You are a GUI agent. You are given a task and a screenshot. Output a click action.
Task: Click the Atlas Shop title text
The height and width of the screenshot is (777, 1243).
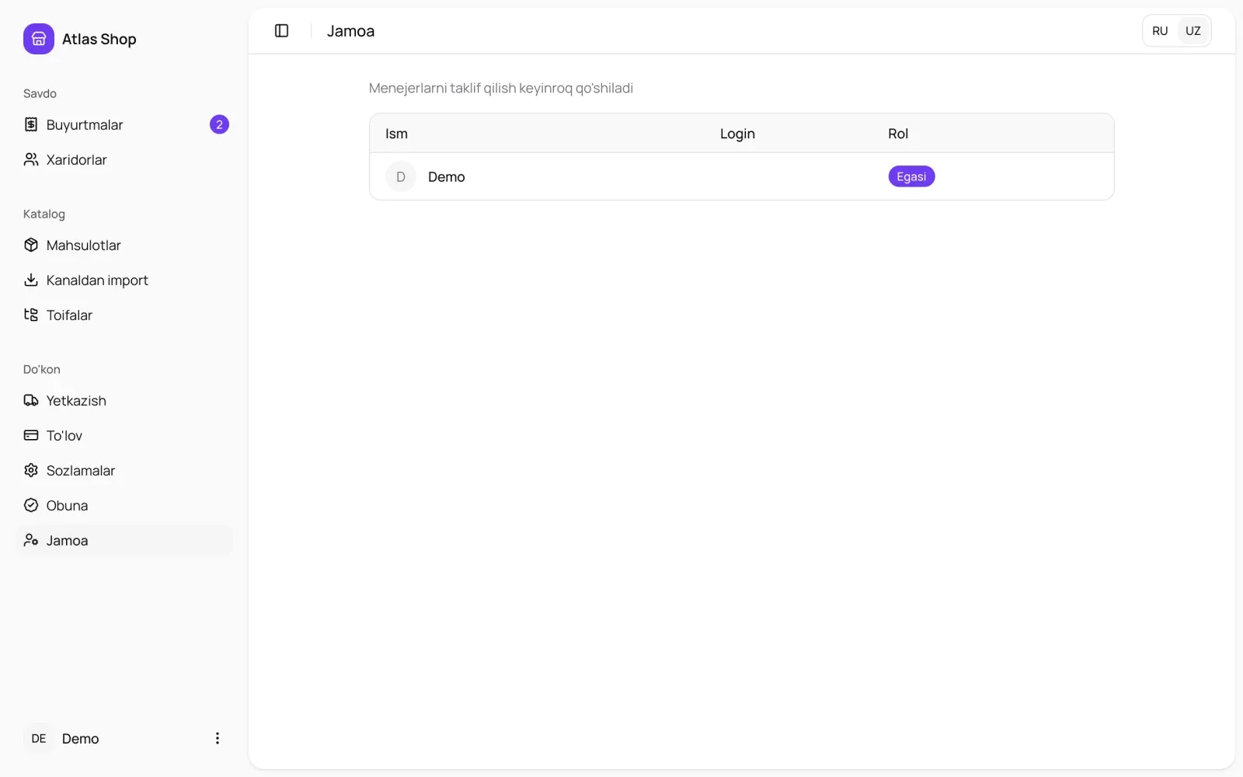(x=99, y=39)
